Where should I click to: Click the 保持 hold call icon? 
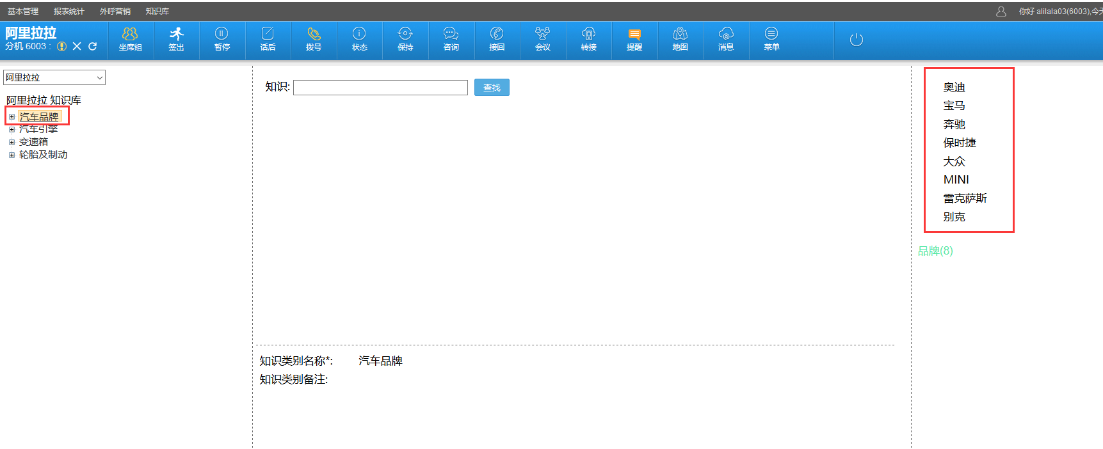[405, 39]
